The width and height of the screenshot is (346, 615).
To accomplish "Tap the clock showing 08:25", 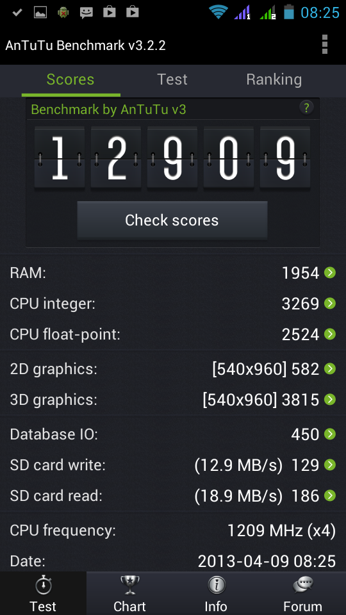I will pos(320,13).
